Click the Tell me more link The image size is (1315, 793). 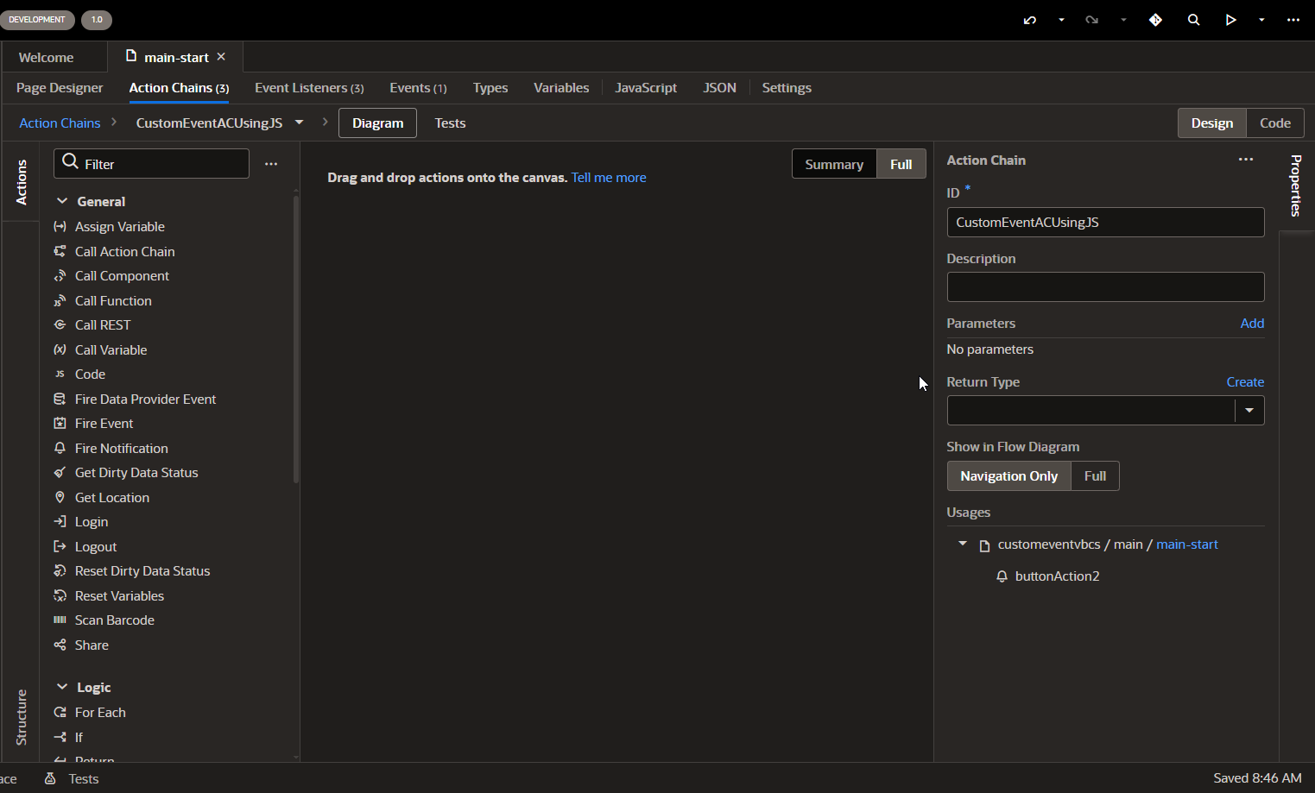pos(609,178)
